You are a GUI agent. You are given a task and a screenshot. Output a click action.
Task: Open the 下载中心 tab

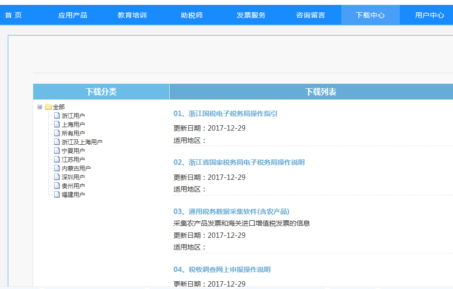(370, 15)
